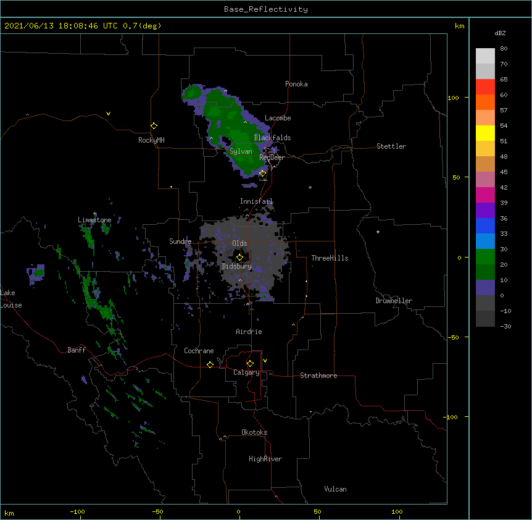Click the white plus marker north of Drumheller
The image size is (532, 520).
(x=378, y=232)
